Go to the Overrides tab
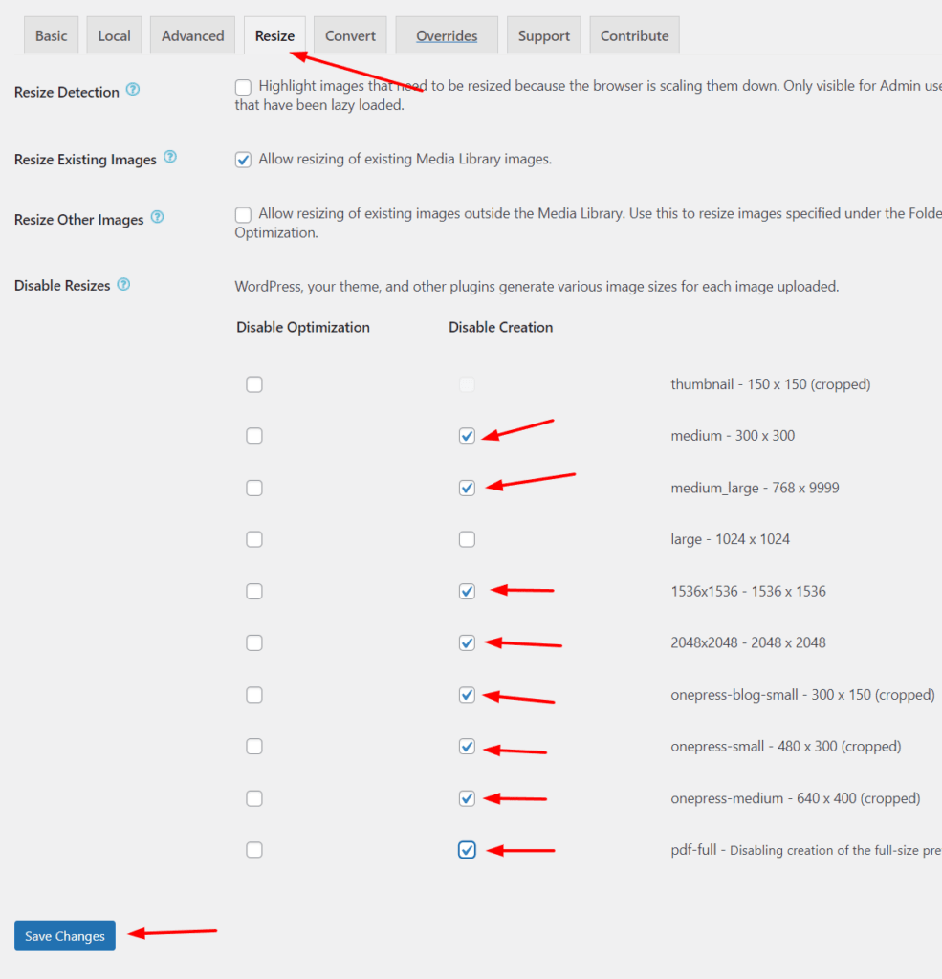The height and width of the screenshot is (979, 942). pos(447,35)
